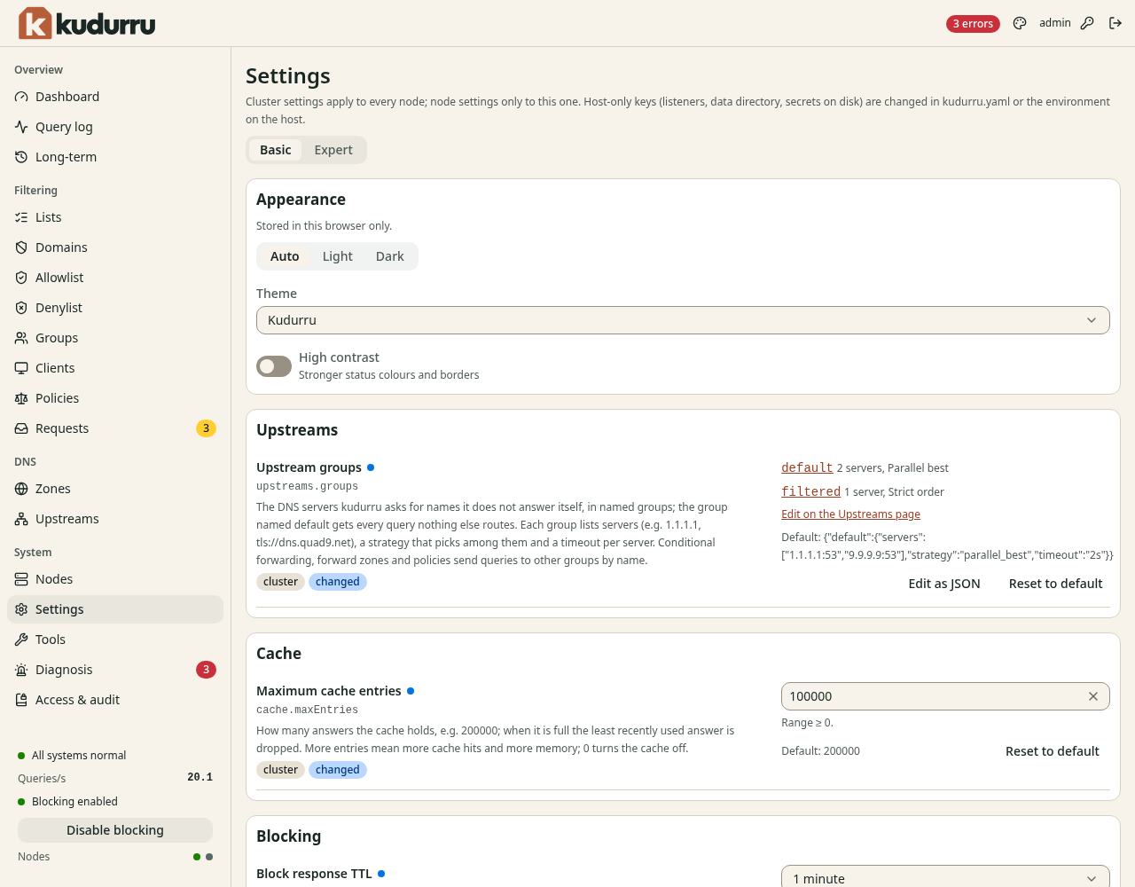Open Requests with 3 pending
The height and width of the screenshot is (887, 1135).
115,428
